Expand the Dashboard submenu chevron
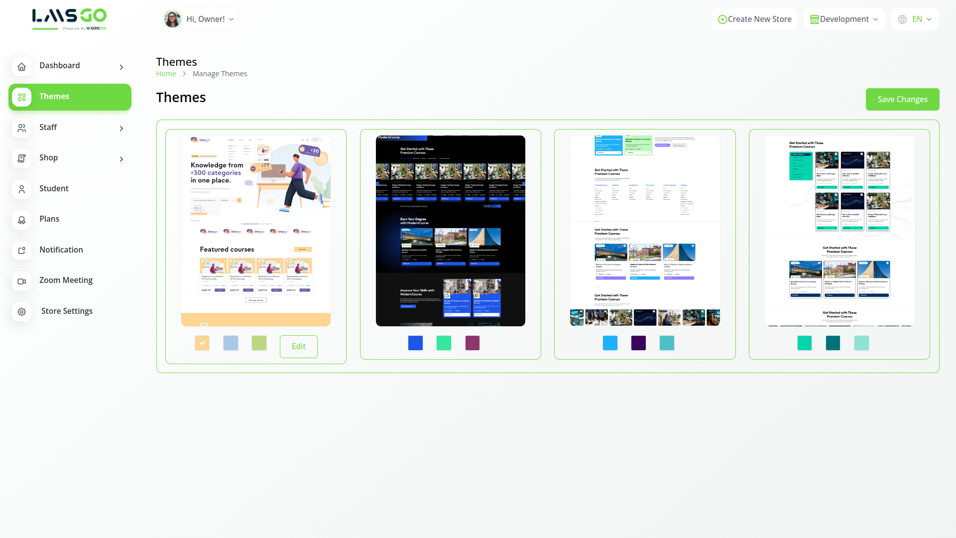Screen dimensions: 956x538 tap(121, 67)
